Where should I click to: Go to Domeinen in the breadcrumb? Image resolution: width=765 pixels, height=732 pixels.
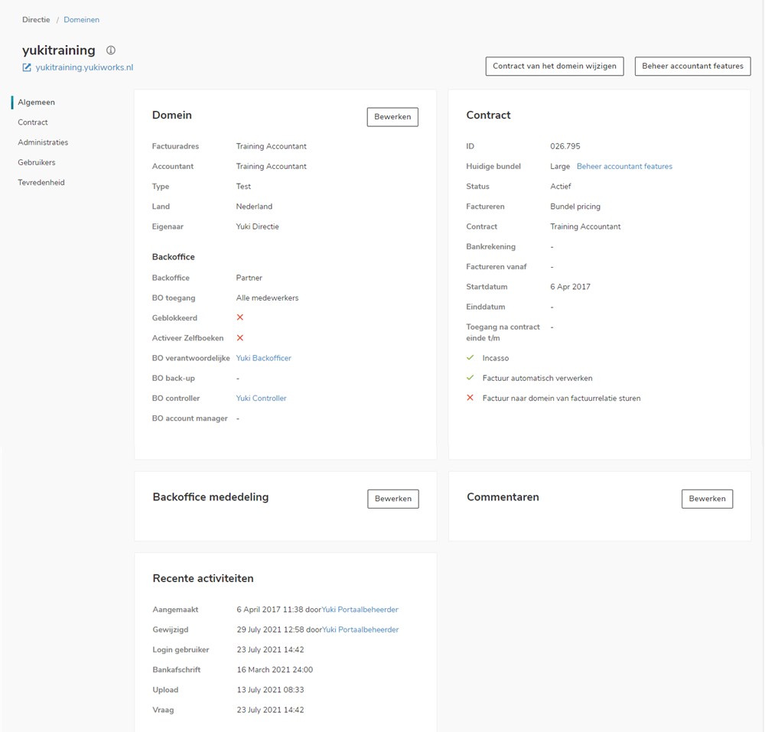coord(82,20)
